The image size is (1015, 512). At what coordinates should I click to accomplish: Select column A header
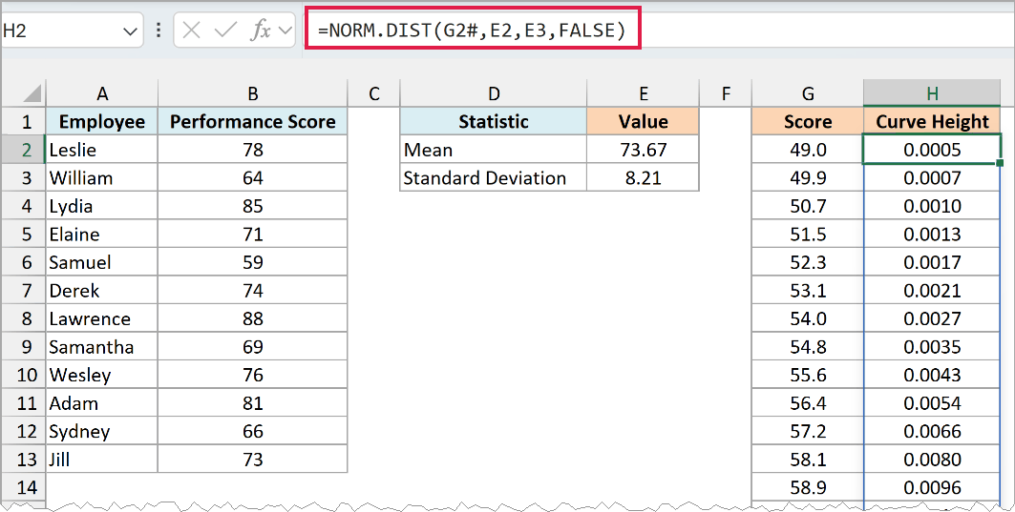101,93
